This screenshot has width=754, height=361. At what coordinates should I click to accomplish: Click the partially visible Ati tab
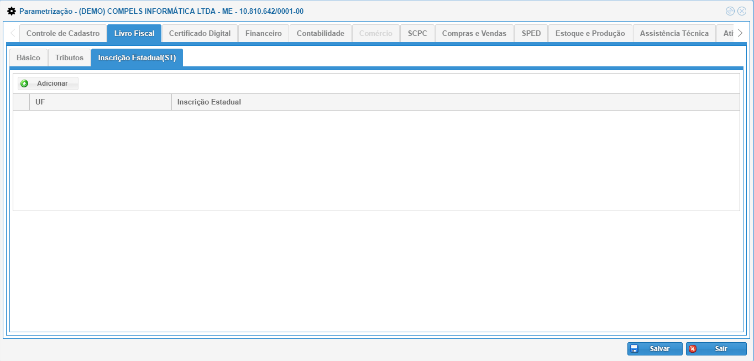[726, 33]
